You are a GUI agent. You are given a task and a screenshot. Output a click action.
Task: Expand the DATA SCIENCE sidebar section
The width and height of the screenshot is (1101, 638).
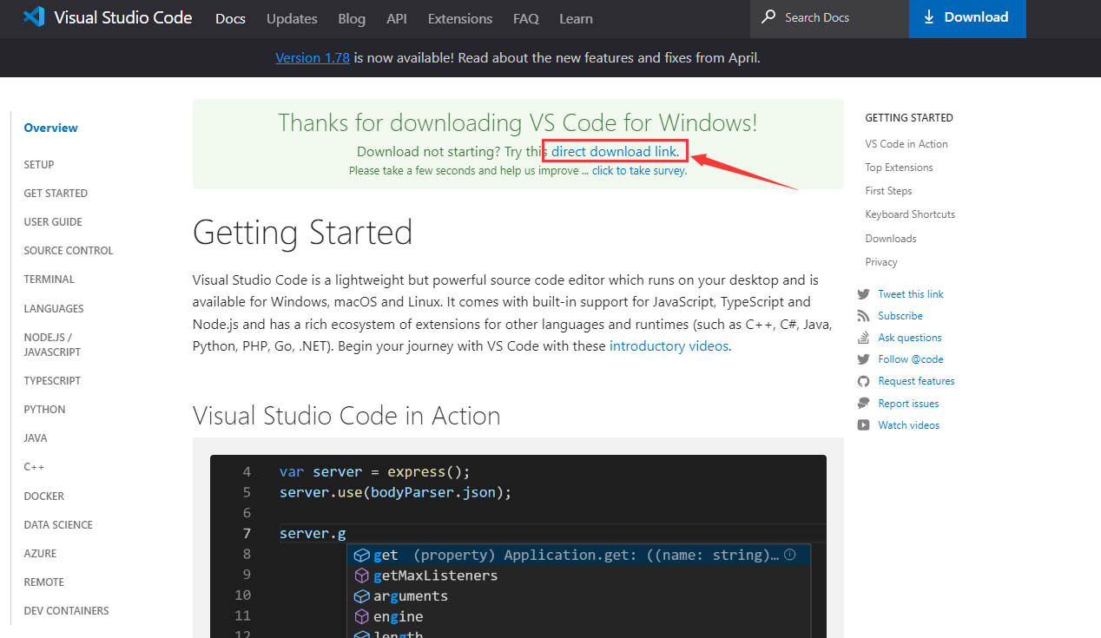pyautogui.click(x=58, y=524)
